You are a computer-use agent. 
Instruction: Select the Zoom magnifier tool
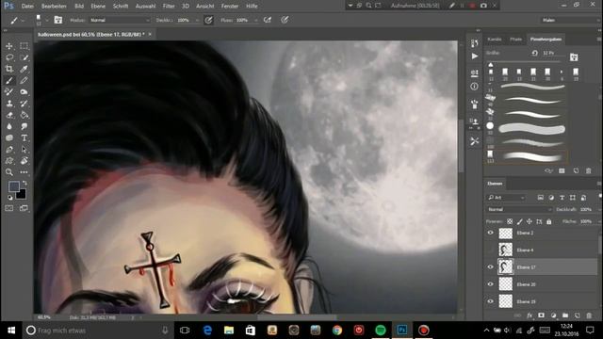9,172
